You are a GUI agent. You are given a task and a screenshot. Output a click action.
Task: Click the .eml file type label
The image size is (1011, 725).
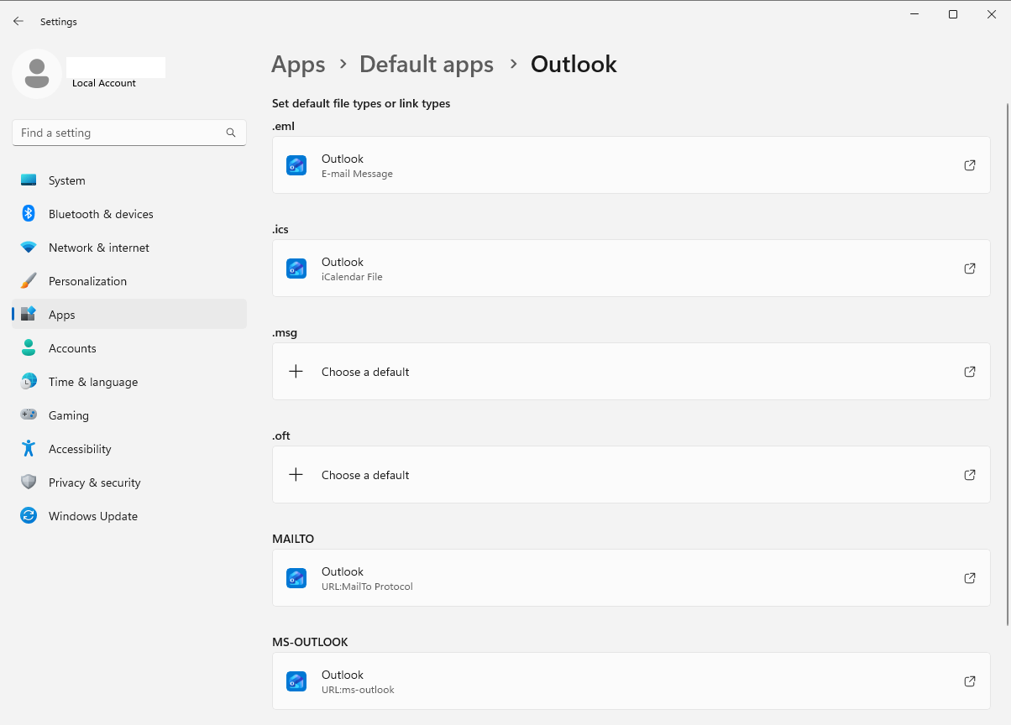(283, 126)
